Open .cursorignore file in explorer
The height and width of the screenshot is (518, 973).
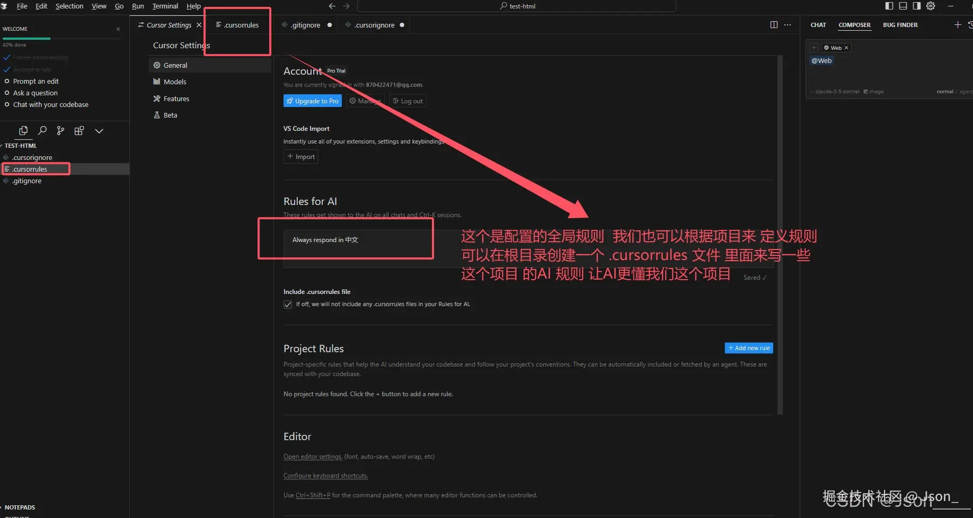coord(65,157)
